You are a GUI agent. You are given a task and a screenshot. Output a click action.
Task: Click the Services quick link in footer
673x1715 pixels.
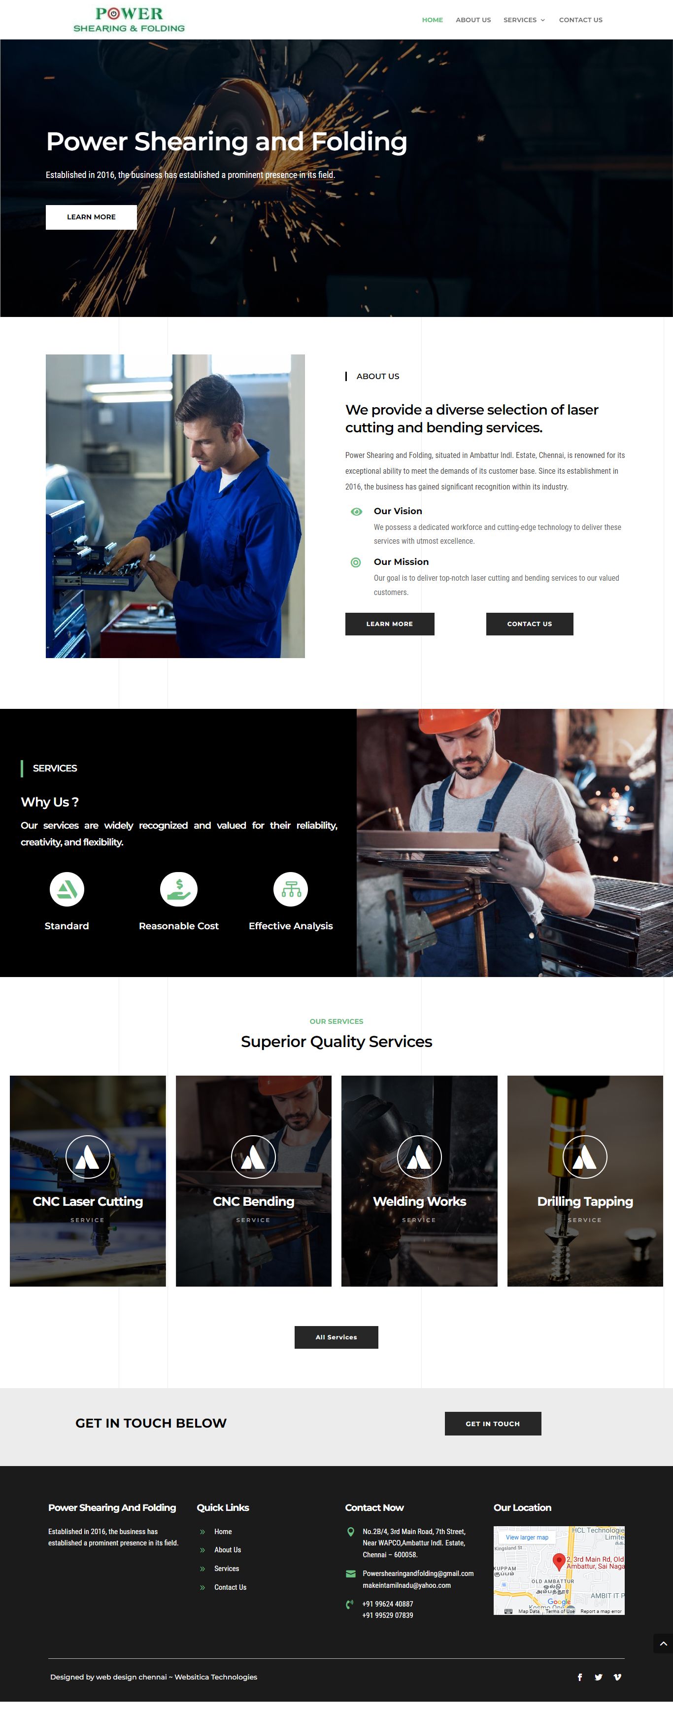226,1569
